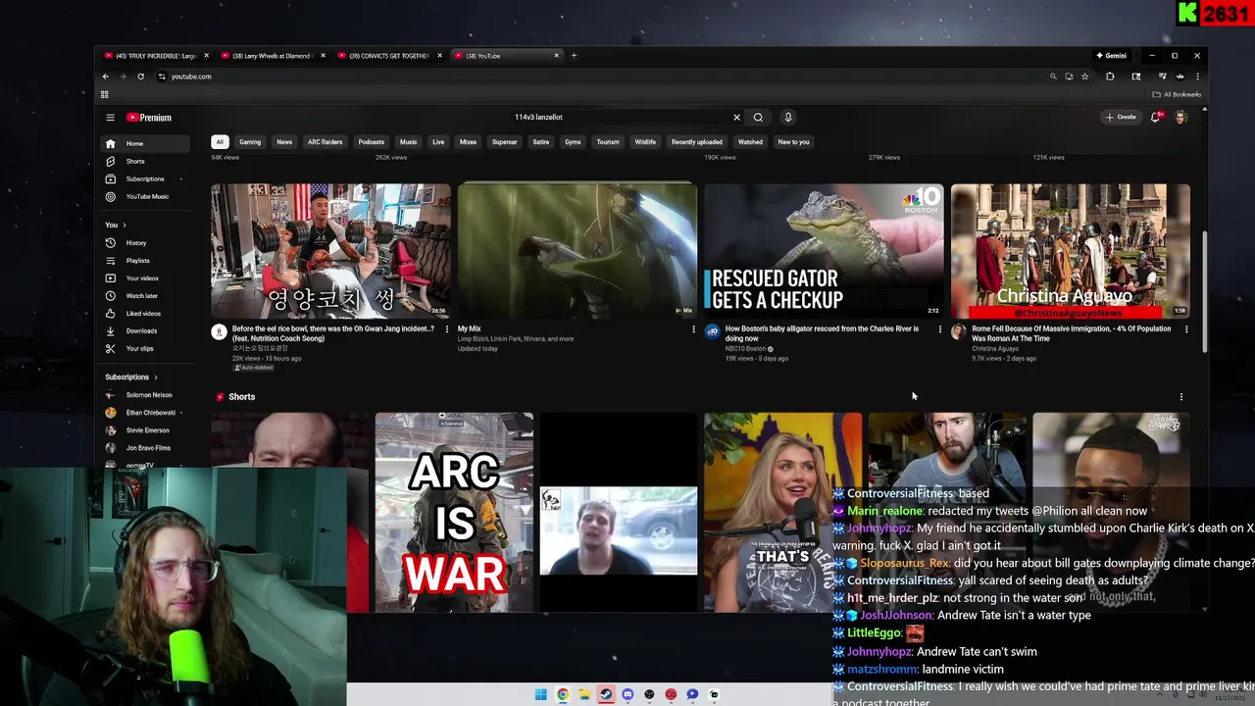Open browser extensions puzzle icon
This screenshot has width=1255, height=706.
(x=1110, y=76)
